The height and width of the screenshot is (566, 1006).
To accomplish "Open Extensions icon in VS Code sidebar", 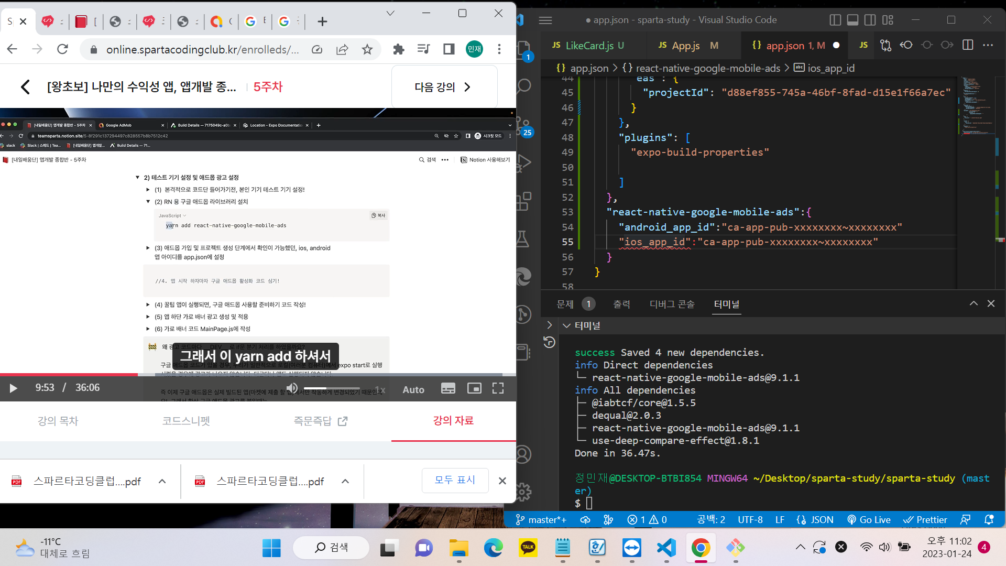I will point(524,201).
